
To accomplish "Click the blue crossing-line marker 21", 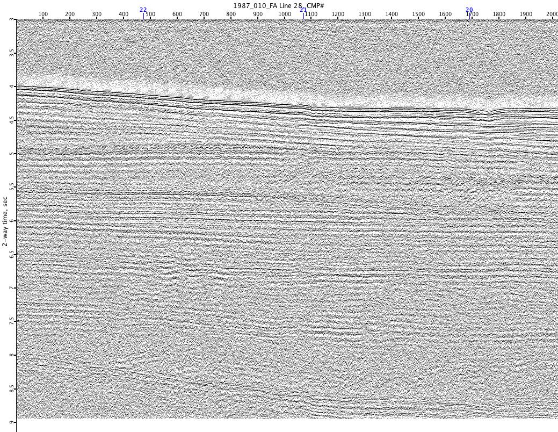I will click(x=303, y=10).
